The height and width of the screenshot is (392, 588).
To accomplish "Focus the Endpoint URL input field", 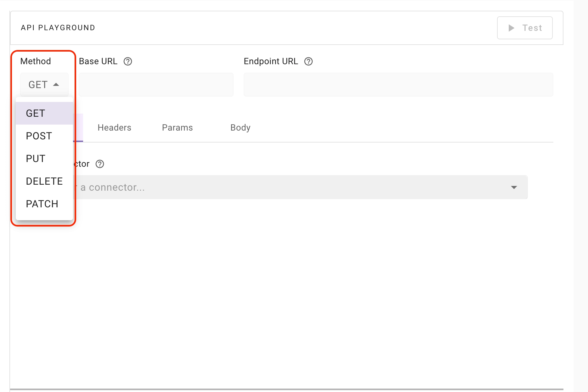I will [x=399, y=85].
